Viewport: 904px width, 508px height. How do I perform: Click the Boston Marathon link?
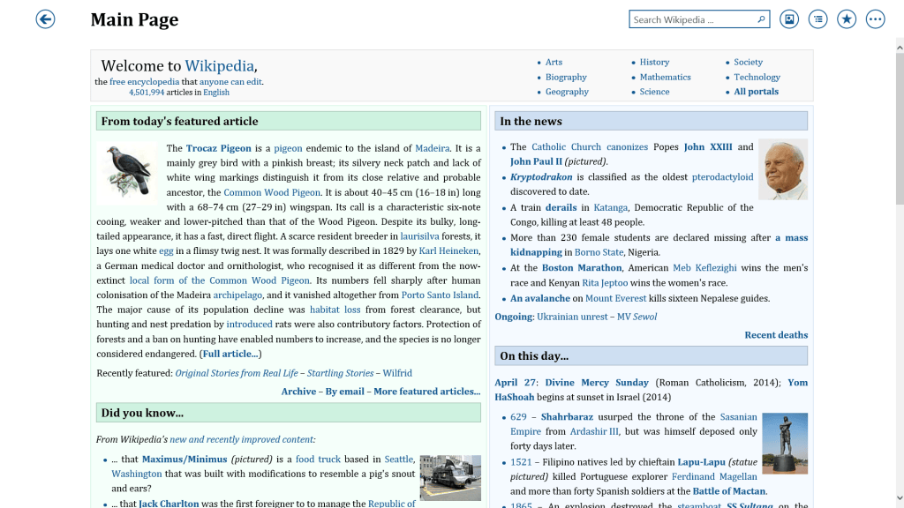tap(582, 267)
